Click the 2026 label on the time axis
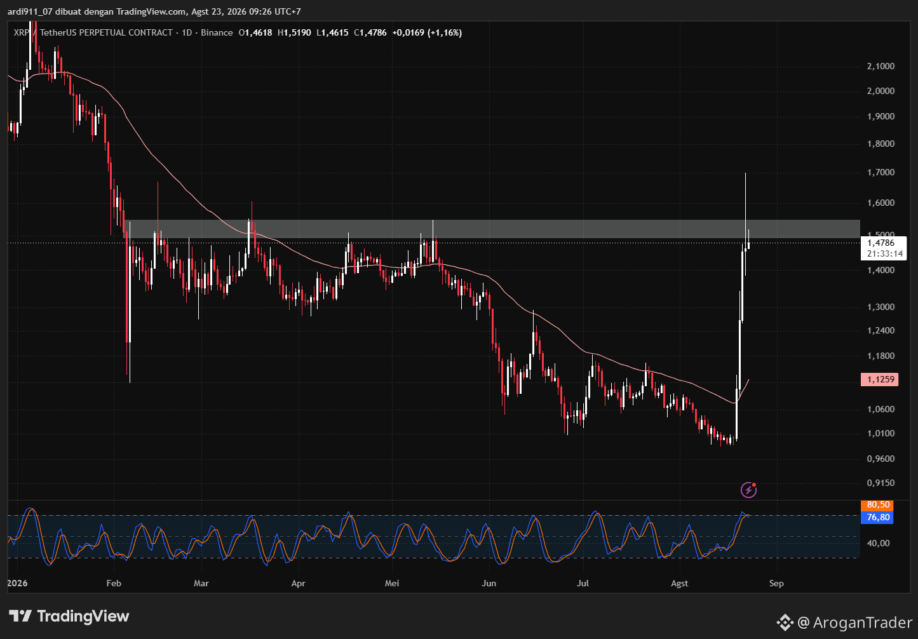This screenshot has height=639, width=918. (17, 583)
